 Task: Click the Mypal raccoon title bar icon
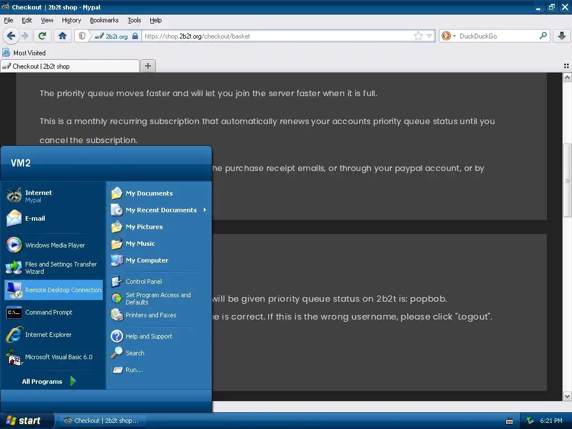6,7
